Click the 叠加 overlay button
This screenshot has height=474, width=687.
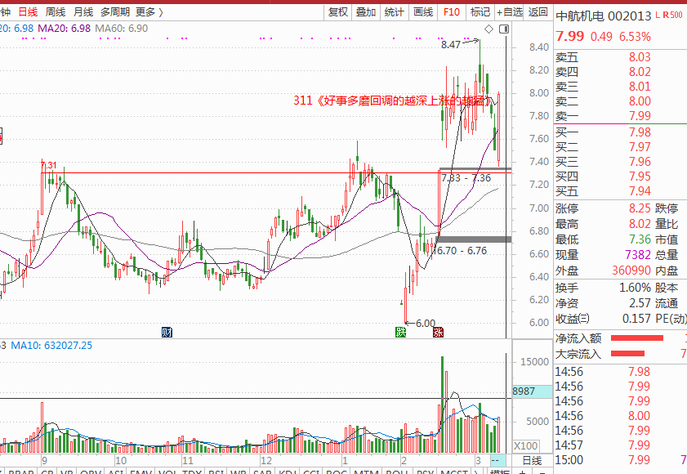(x=366, y=12)
